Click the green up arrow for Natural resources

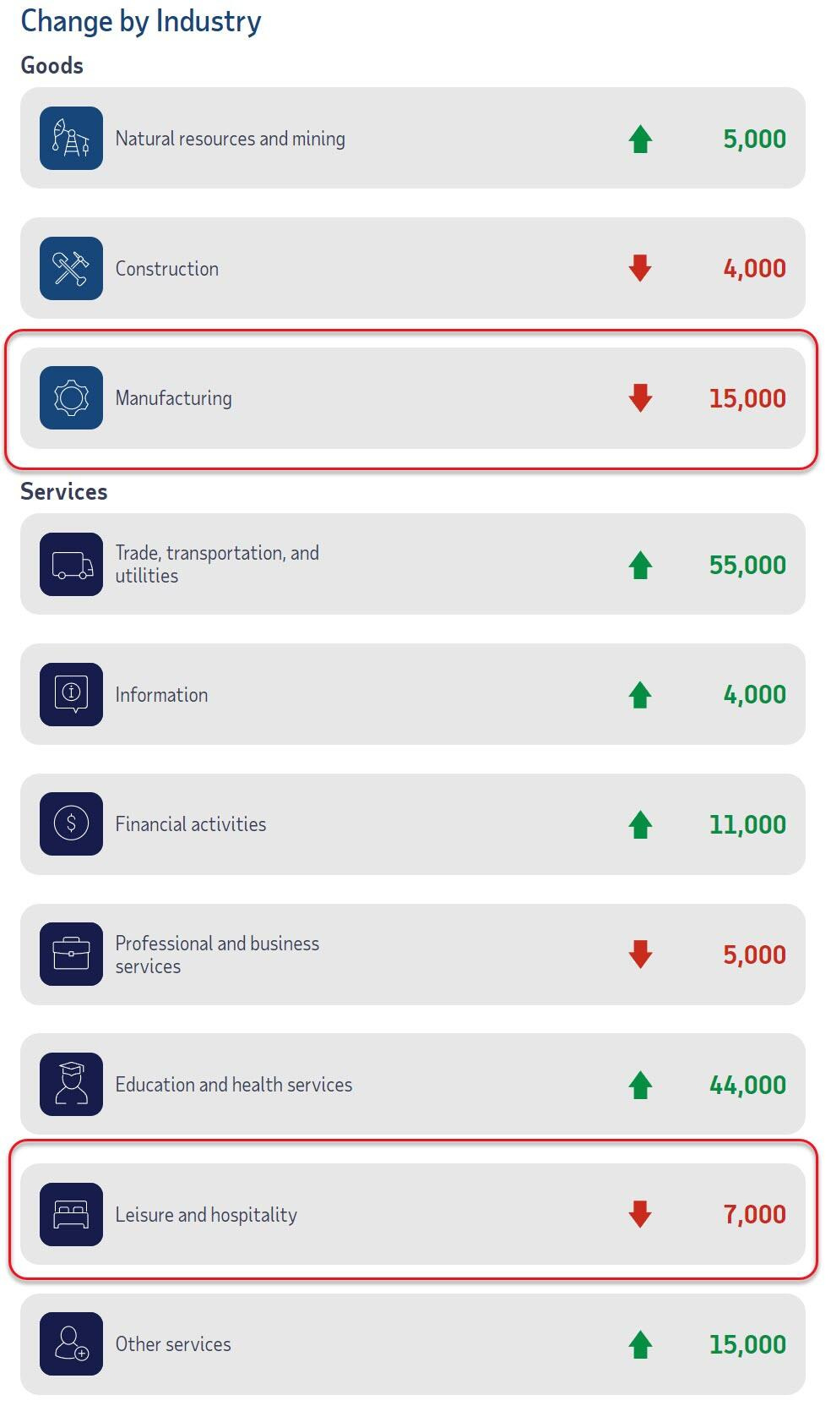(x=640, y=139)
